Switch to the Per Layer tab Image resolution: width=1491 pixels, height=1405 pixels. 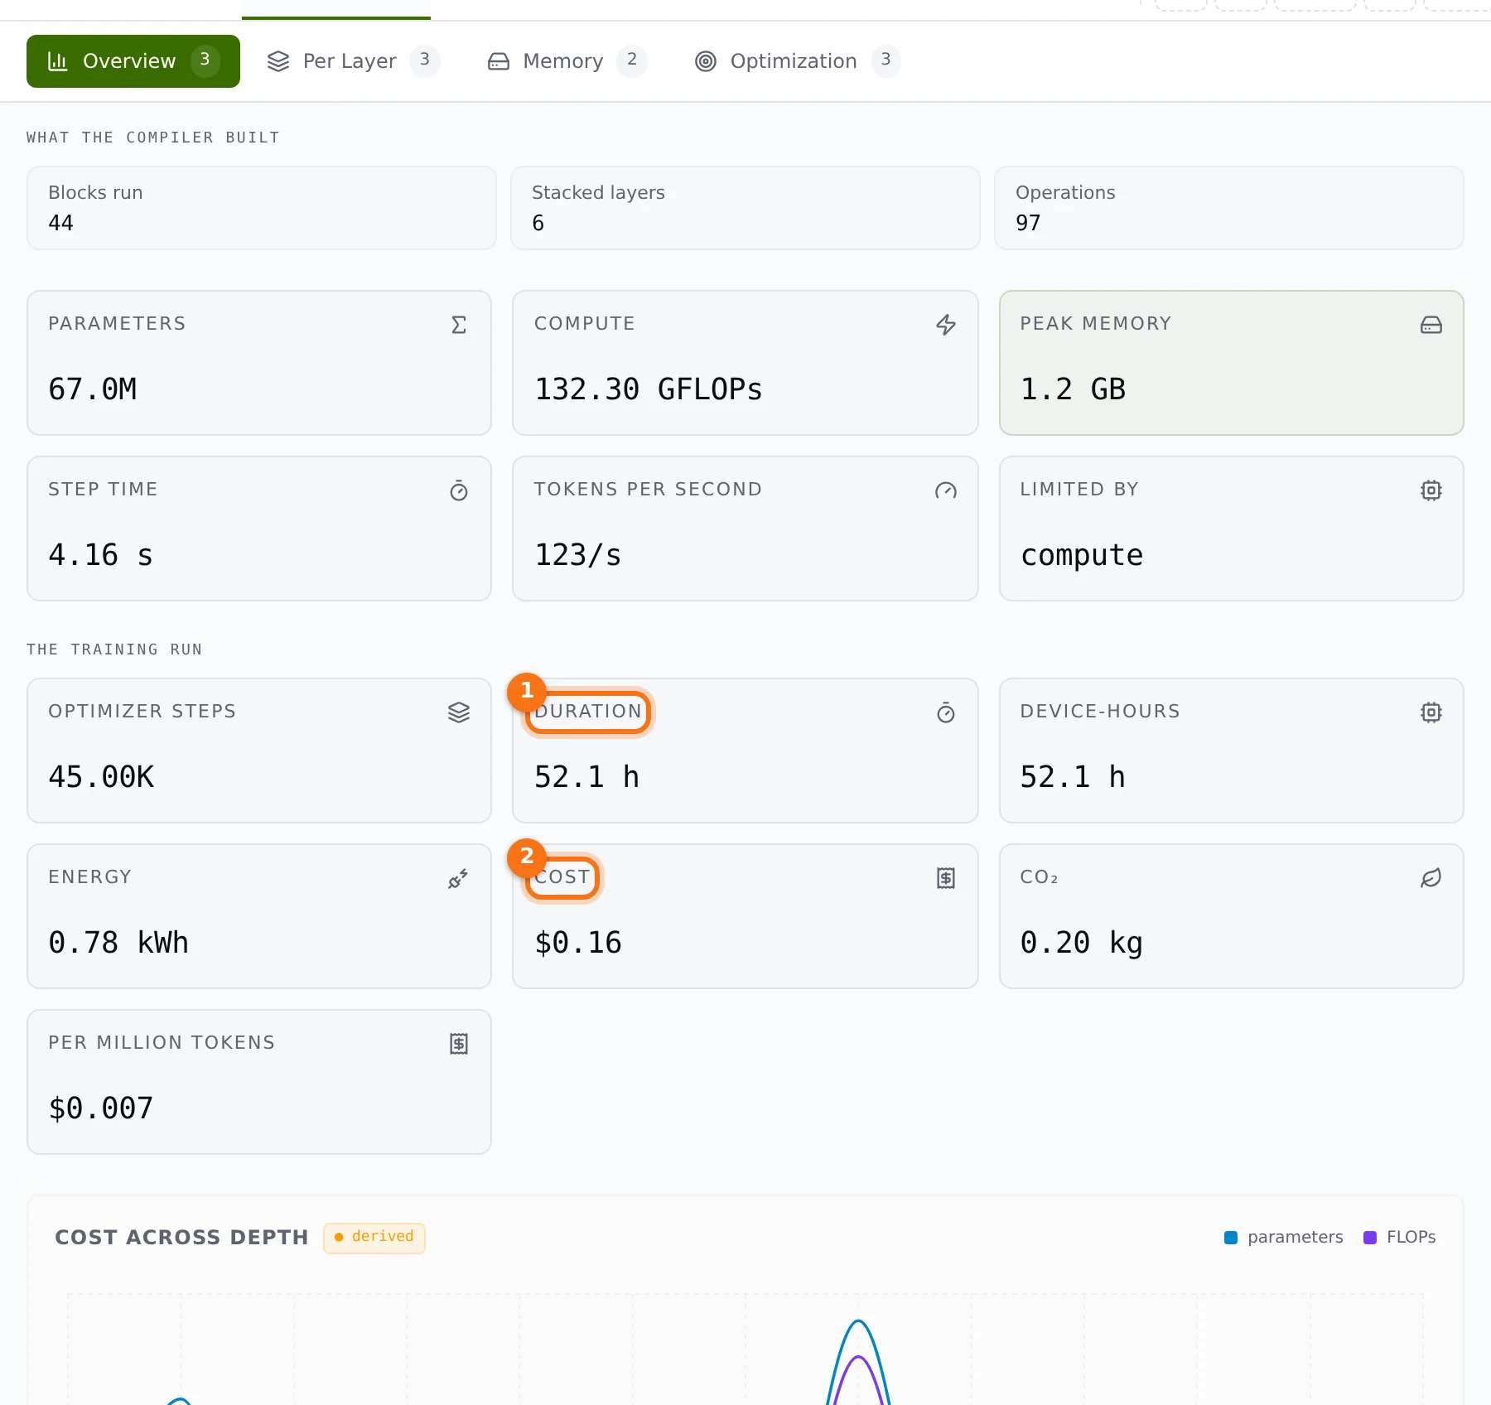[x=353, y=61]
